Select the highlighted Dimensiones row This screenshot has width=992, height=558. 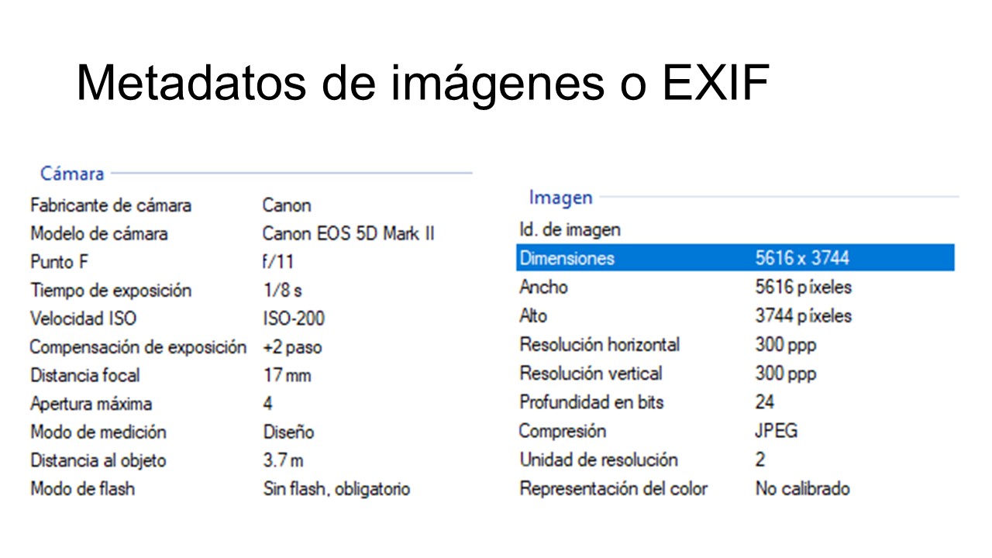click(x=735, y=258)
